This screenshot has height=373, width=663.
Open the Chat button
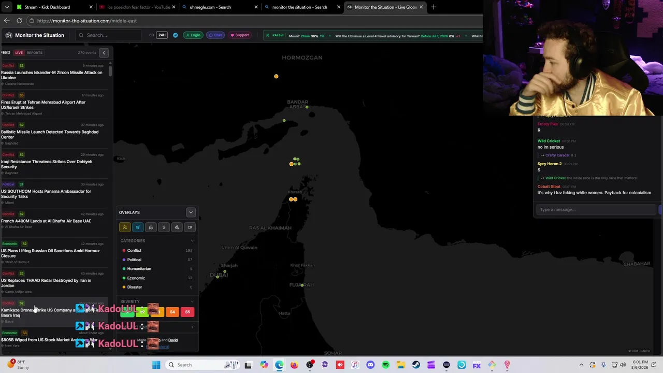point(215,35)
